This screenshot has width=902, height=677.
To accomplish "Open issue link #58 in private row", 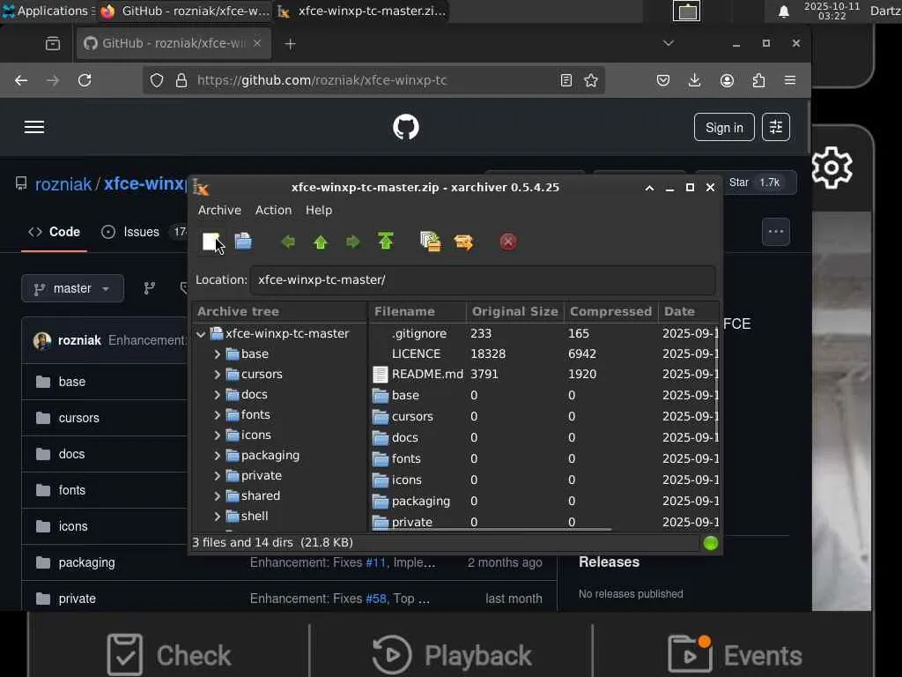I will click(375, 599).
